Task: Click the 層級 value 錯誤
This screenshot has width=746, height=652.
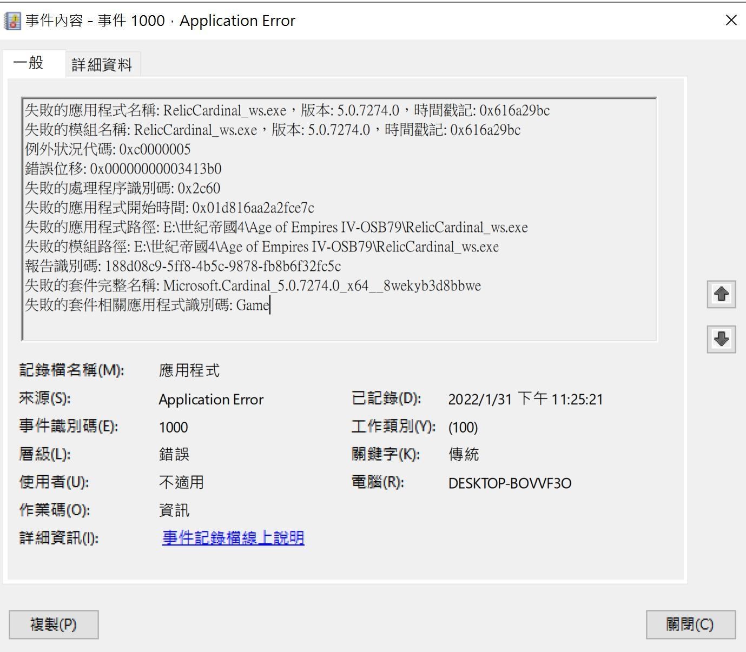Action: pos(174,454)
